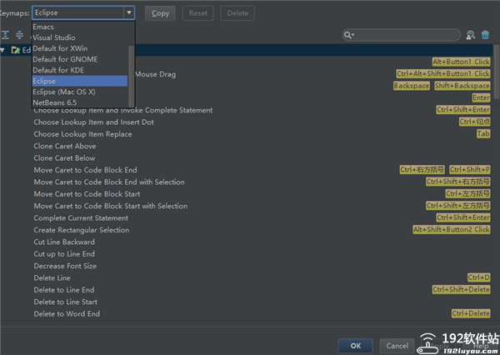Click the trash bin icon near search

click(x=485, y=35)
